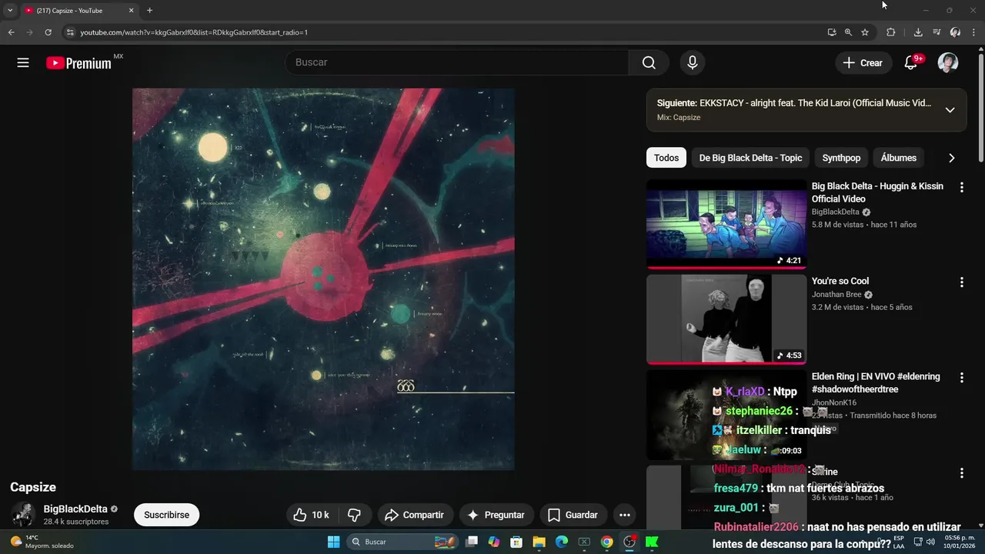Screen dimensions: 985x554
Task: Like the Capsize video
Action: click(x=311, y=515)
